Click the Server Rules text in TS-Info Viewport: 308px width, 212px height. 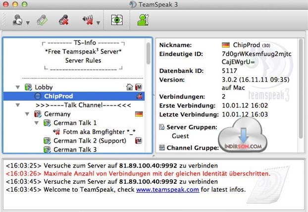point(83,60)
